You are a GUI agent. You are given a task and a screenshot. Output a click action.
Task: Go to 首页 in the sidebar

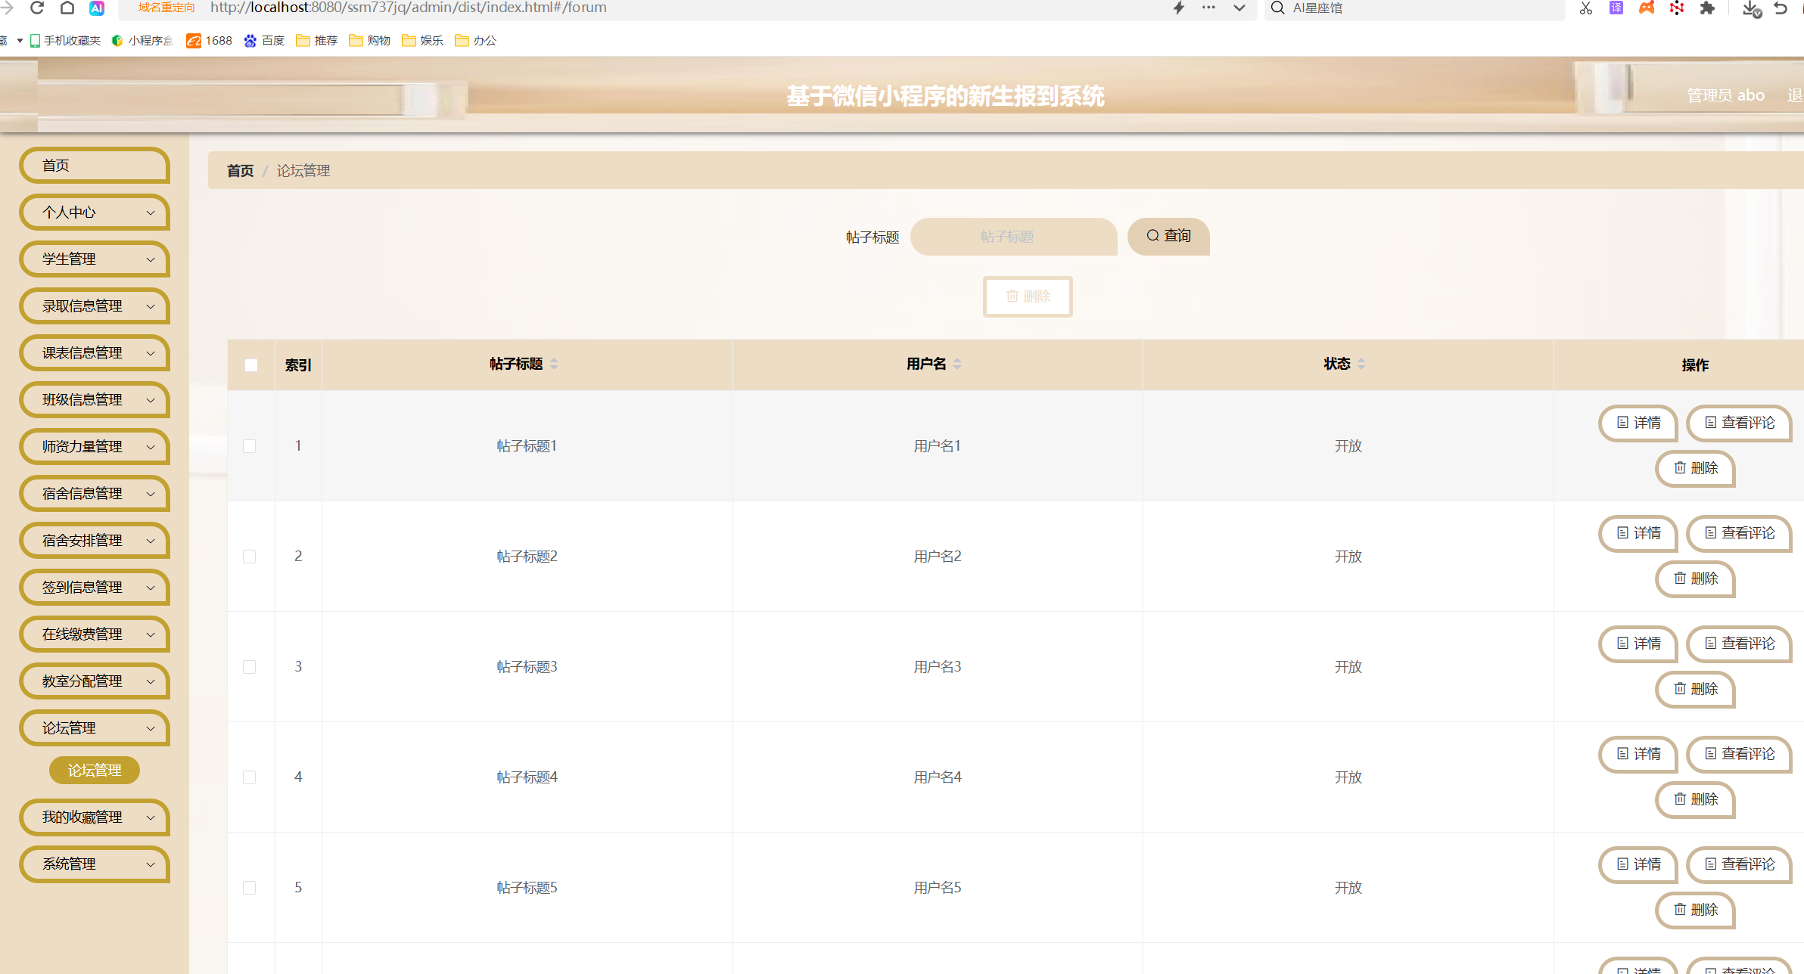tap(95, 166)
